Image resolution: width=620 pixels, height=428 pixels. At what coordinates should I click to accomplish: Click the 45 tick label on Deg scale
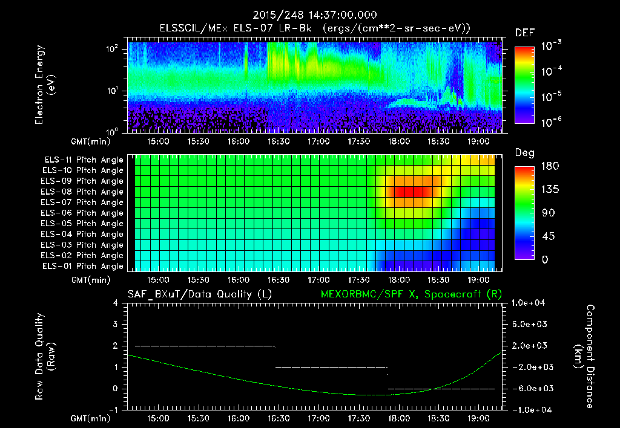click(550, 236)
